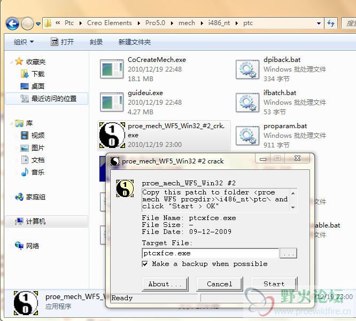Image resolution: width=356 pixels, height=321 pixels.
Task: Click 打开 in the Explorer toolbar
Action: click(62, 42)
